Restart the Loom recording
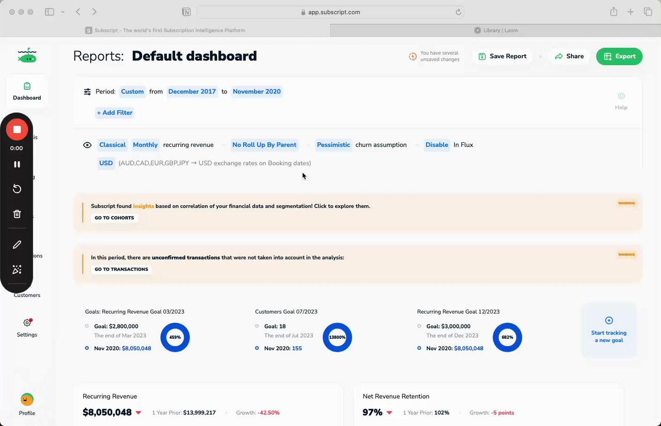The width and height of the screenshot is (661, 426). coord(17,189)
